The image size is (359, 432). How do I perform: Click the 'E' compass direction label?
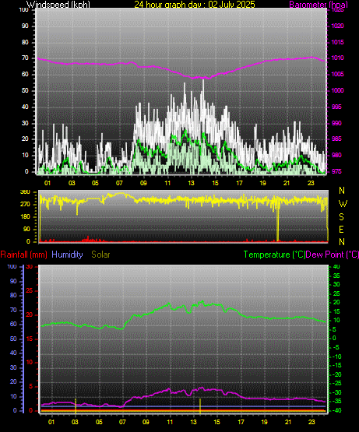341,229
